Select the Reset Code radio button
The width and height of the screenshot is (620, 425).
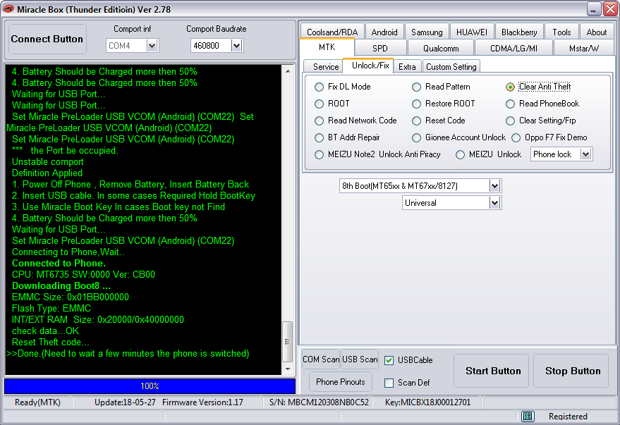coord(416,121)
